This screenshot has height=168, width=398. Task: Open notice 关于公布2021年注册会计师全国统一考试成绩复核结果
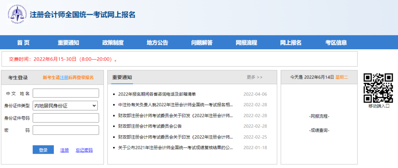(x=176, y=147)
